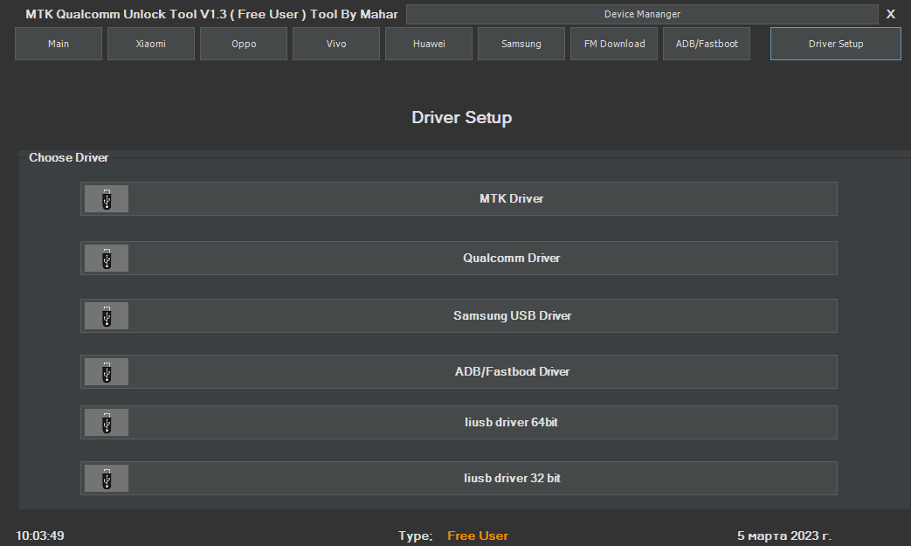
Task: Go to the Huawei tab
Action: click(429, 44)
